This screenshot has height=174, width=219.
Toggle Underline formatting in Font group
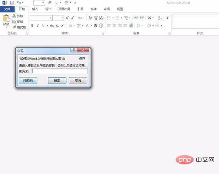point(43,26)
